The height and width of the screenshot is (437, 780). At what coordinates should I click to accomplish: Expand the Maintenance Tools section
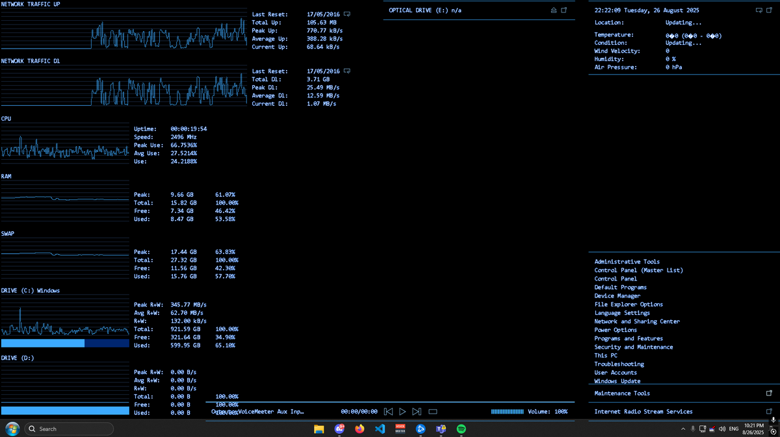[x=622, y=393]
